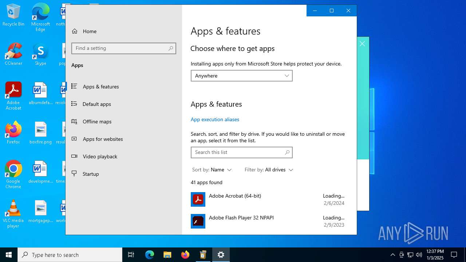Open archive app icon in taskbar
466x262 pixels.
tap(203, 255)
